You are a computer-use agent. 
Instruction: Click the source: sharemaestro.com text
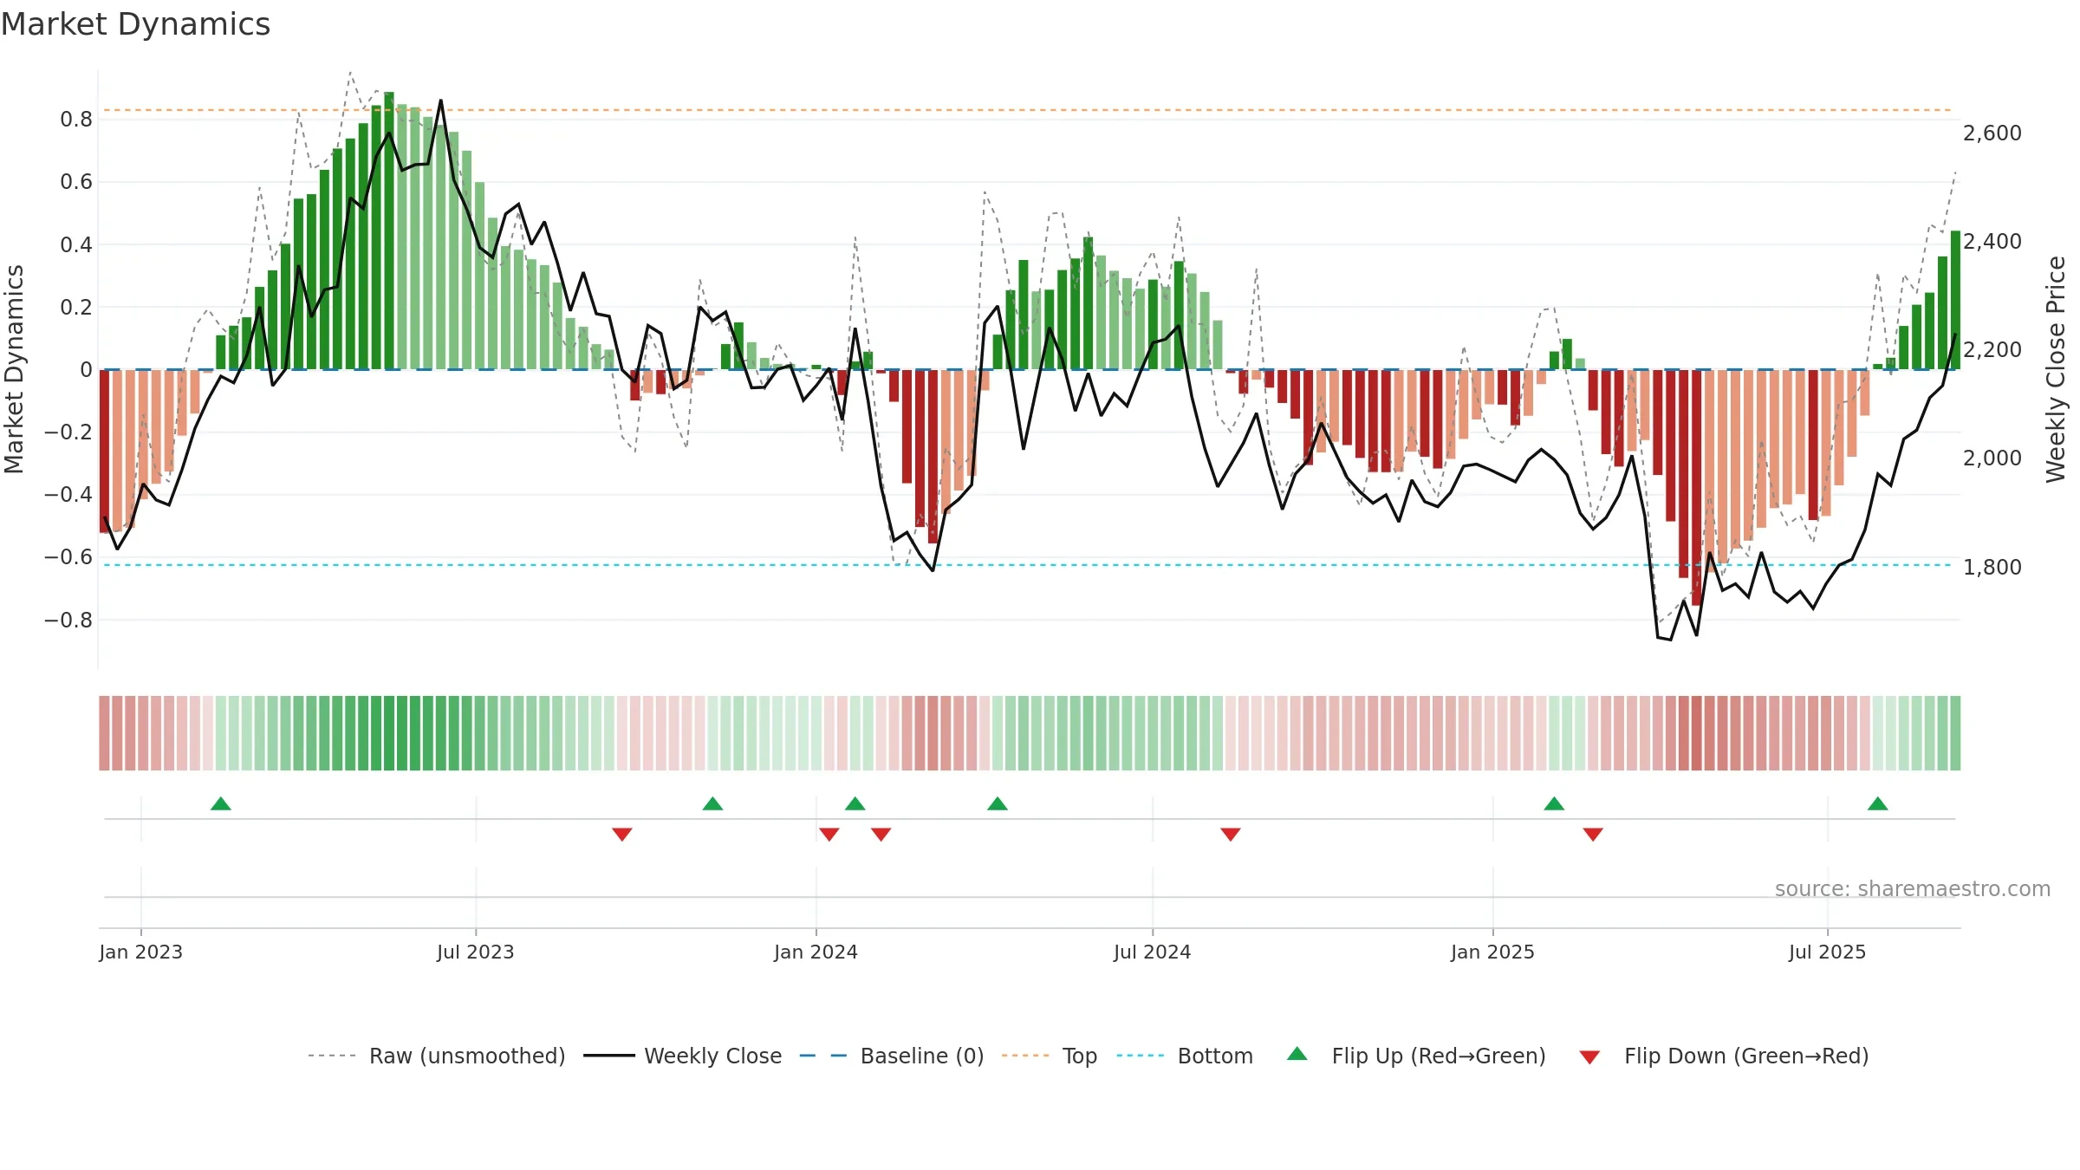coord(1913,888)
